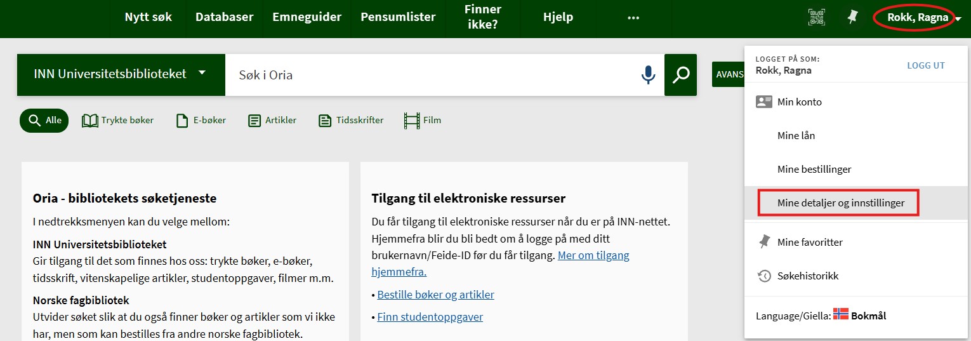Open Mine bestillinger in user menu
Screen dimensions: 971x341
click(x=814, y=169)
